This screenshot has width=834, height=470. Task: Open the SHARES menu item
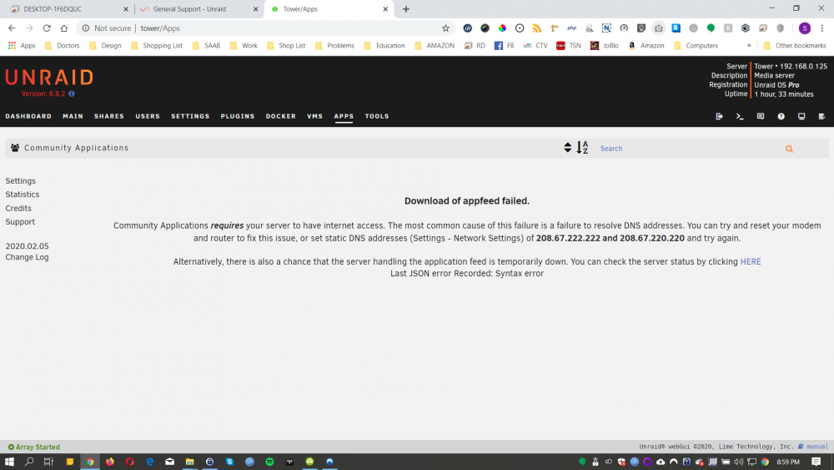pos(109,116)
